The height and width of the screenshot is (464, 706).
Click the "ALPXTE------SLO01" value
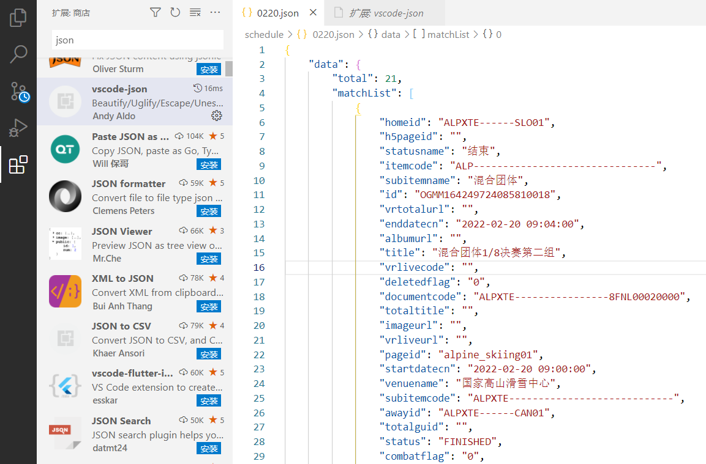494,122
